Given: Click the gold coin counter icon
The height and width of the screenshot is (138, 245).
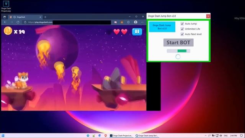Looking at the screenshot, I should [8, 31].
